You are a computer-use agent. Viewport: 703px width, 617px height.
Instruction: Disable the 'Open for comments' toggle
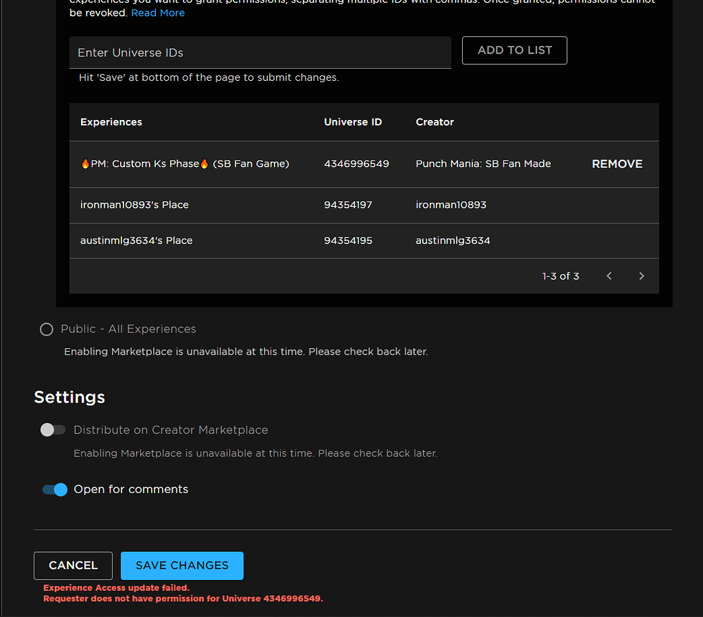click(54, 489)
